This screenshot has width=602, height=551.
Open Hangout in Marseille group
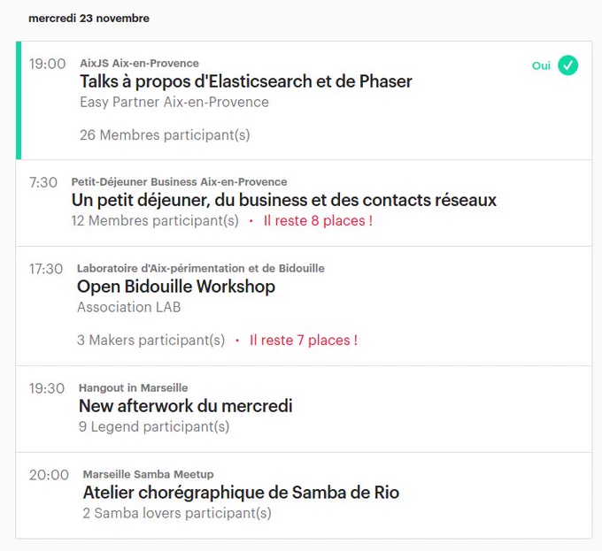click(133, 388)
